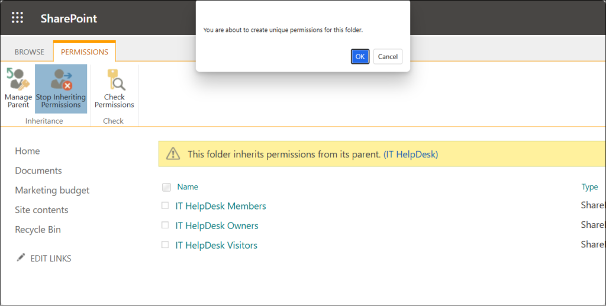This screenshot has height=306, width=606.
Task: Check the IT HelpDesk Members checkbox
Action: (x=165, y=206)
